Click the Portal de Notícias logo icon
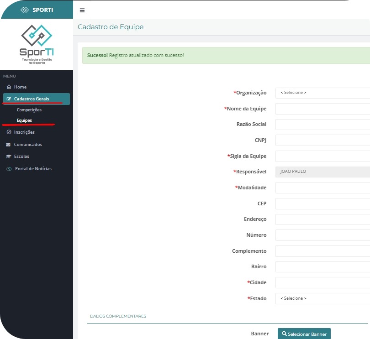Screen dimensions: 370x339 pyautogui.click(x=9, y=169)
